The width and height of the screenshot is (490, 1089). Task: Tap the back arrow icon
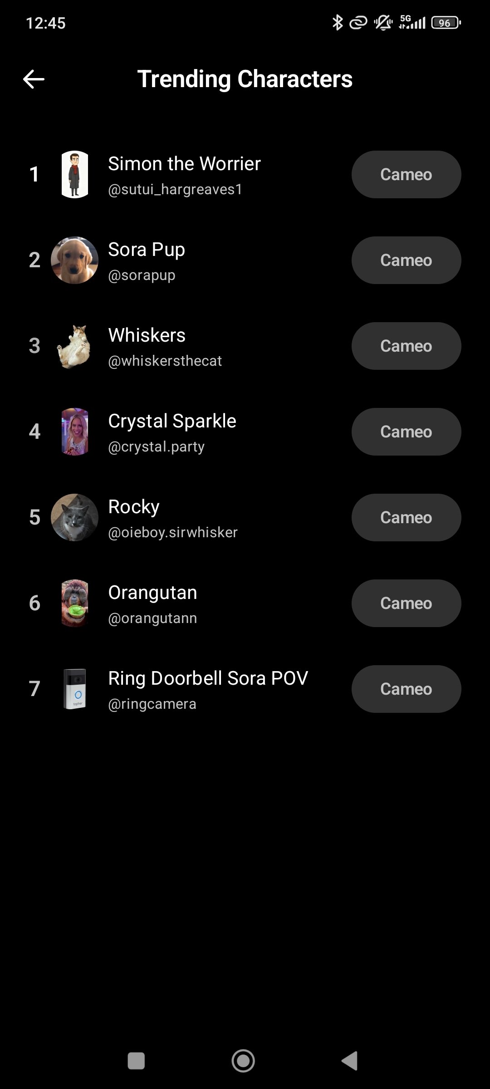point(34,79)
